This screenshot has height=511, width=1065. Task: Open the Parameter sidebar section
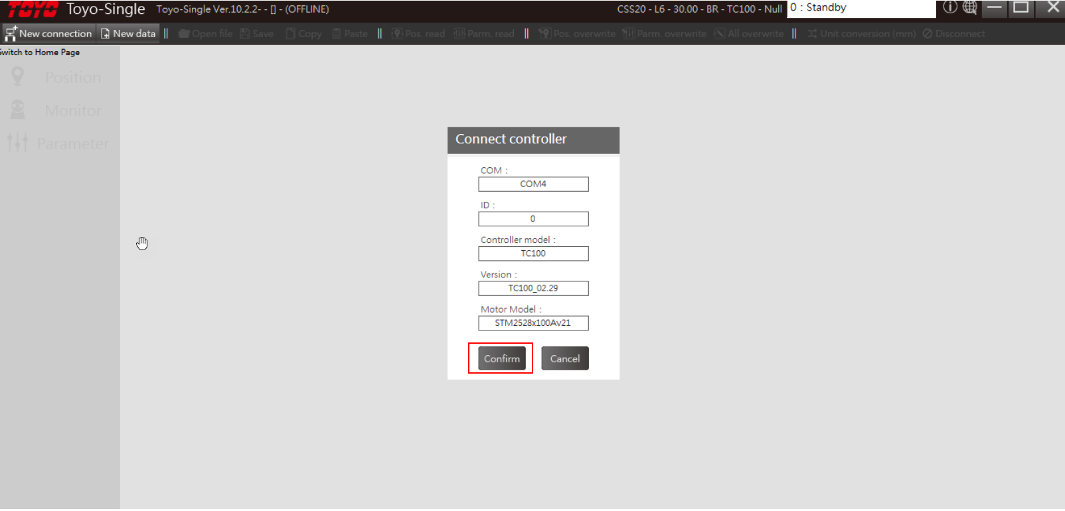click(x=60, y=143)
